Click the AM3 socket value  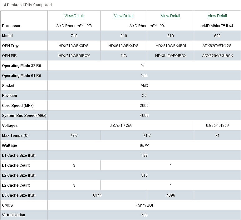tap(144, 86)
